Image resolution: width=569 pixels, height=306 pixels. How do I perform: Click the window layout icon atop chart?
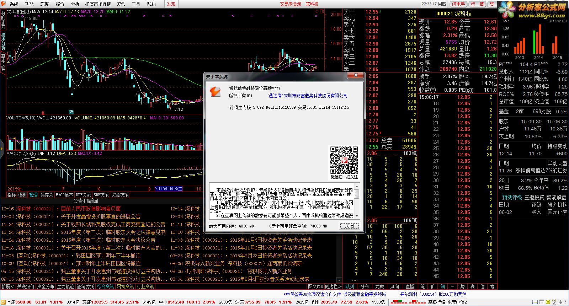tap(322, 12)
